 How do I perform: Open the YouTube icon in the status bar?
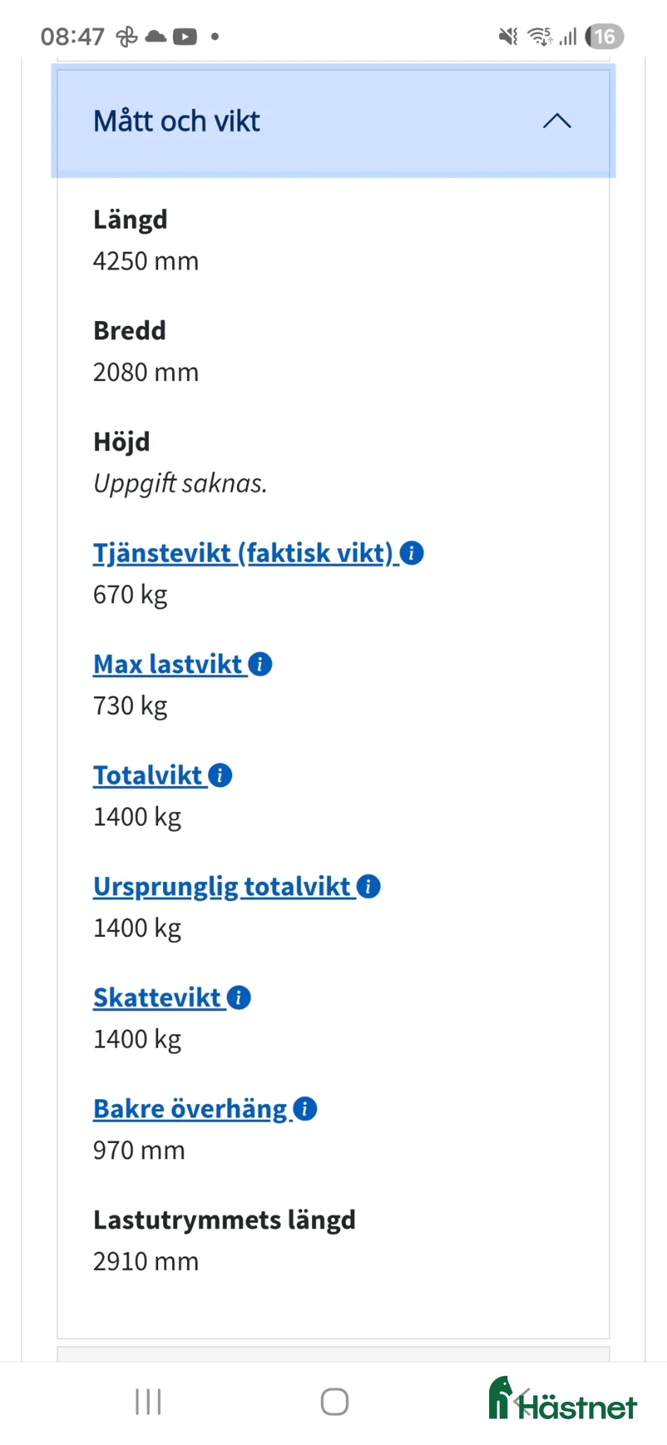185,36
